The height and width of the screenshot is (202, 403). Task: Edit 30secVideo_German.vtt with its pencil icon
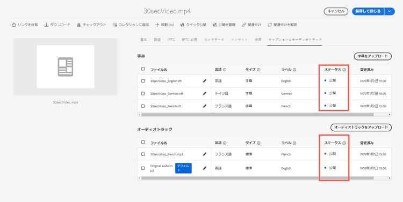(x=205, y=93)
